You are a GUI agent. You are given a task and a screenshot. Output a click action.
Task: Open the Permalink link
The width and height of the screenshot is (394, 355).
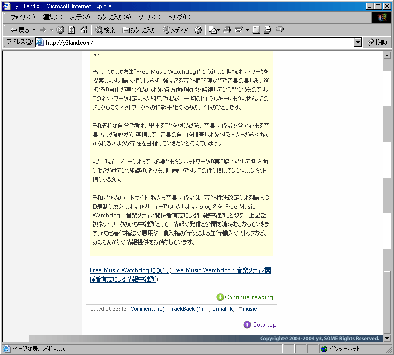pyautogui.click(x=221, y=309)
